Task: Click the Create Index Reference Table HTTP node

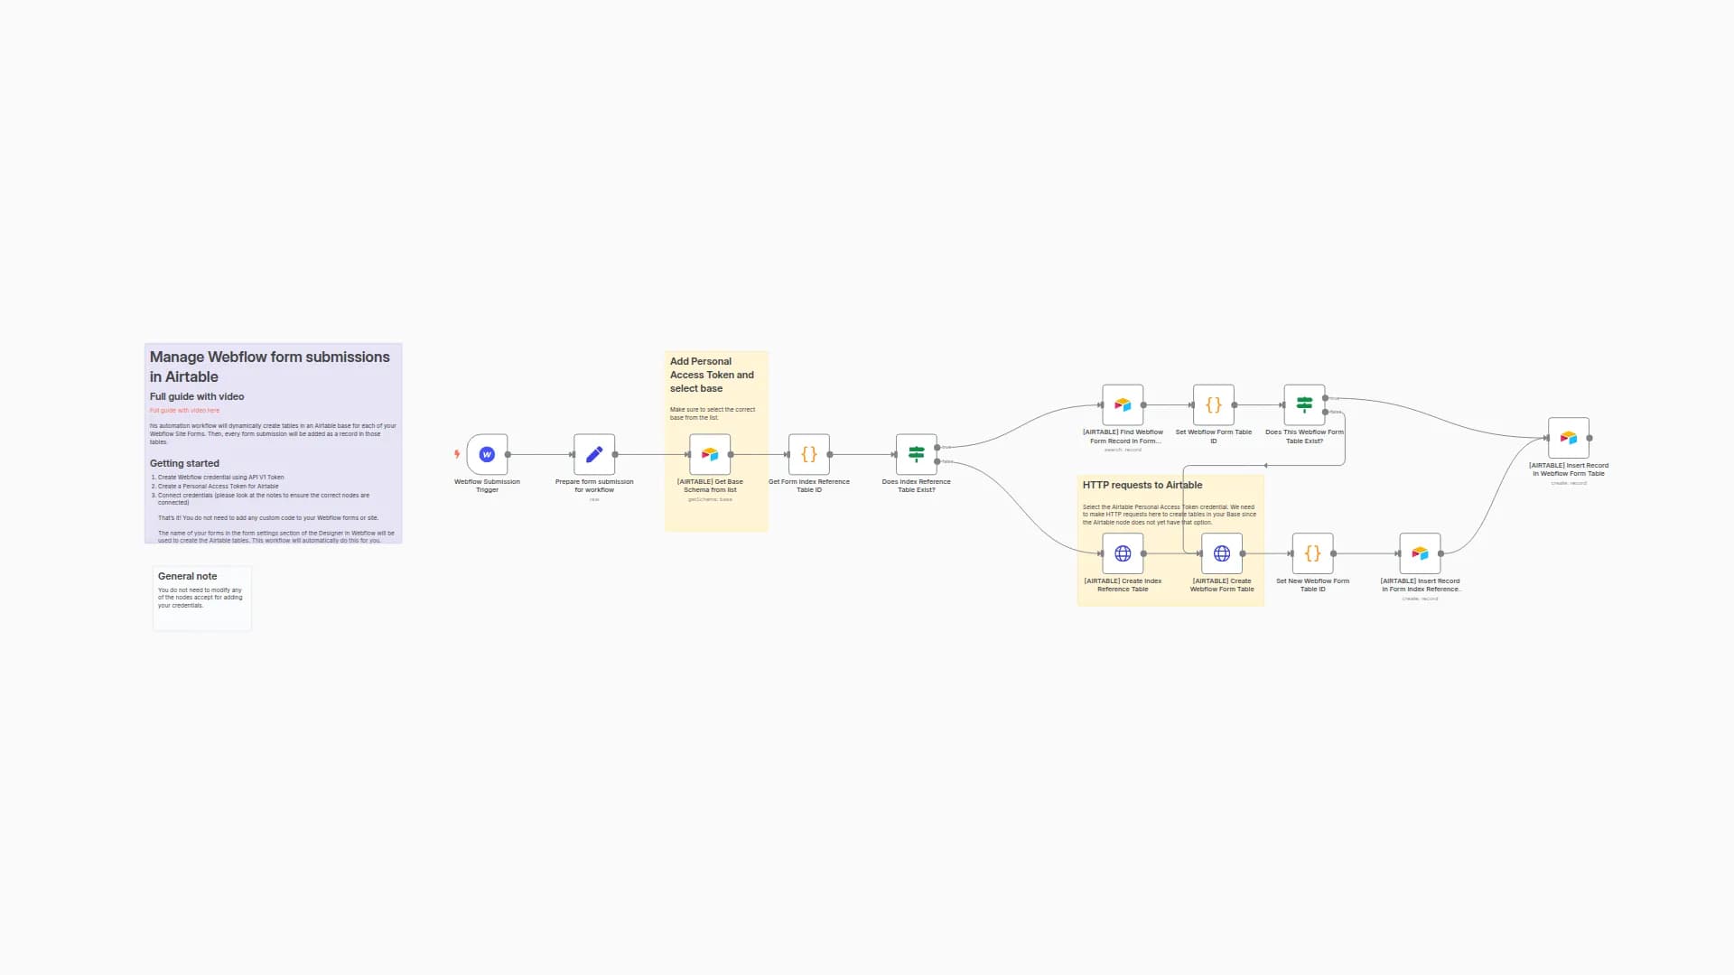Action: tap(1123, 553)
